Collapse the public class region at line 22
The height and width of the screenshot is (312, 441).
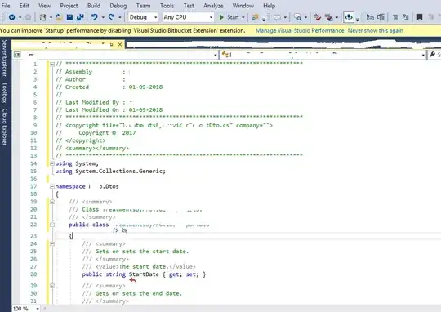(x=52, y=225)
